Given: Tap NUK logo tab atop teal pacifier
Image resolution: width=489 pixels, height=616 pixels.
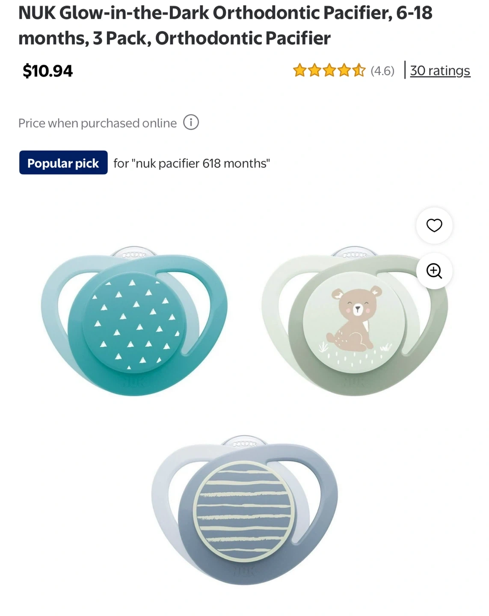Looking at the screenshot, I should tap(134, 254).
